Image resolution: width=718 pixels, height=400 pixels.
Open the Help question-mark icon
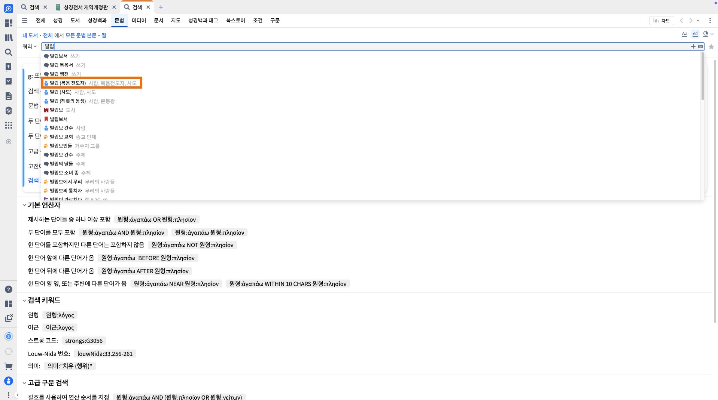pos(8,289)
